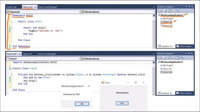This screenshot has height=112, width=200.
Task: Close the Class1.vb* tab in upper editor
Action: pos(35,7)
